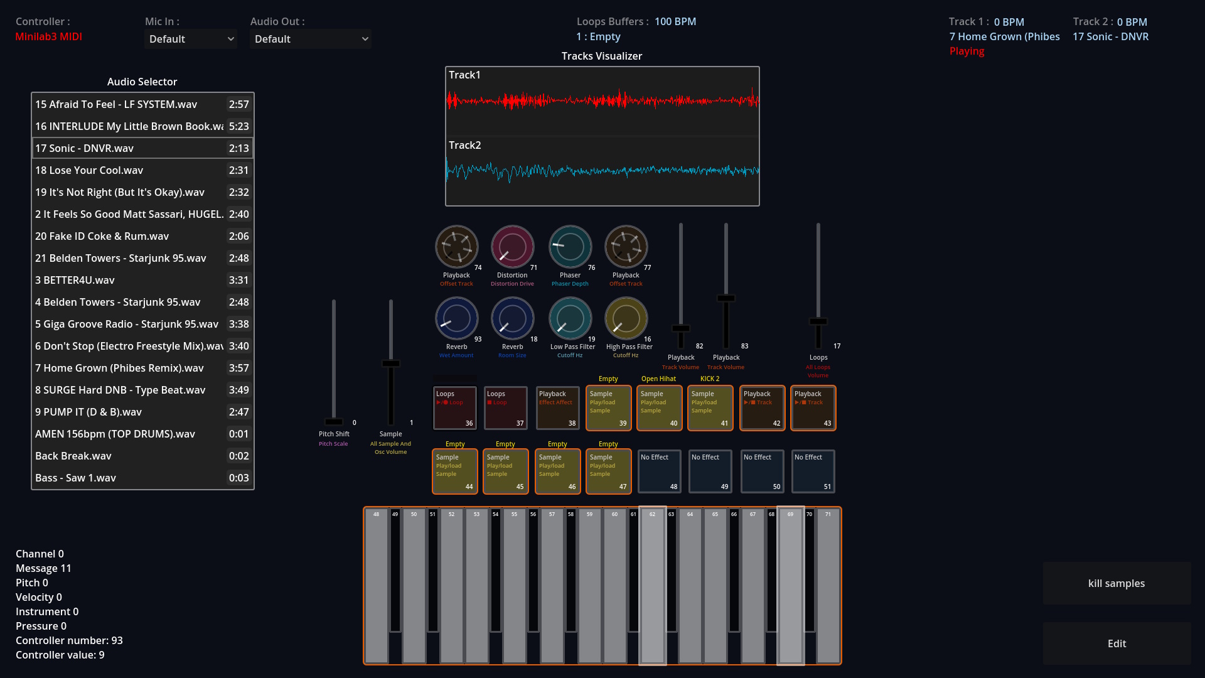Click the Reverb Wet Amount knob
Screen dimensions: 1205x678
pos(456,318)
